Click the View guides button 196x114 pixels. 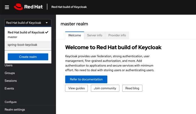coord(77,88)
